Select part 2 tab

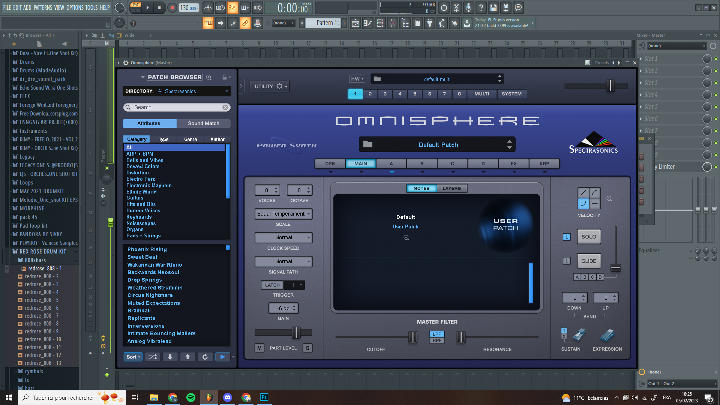370,94
